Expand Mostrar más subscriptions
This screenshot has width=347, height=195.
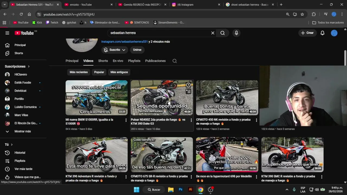pos(23,131)
